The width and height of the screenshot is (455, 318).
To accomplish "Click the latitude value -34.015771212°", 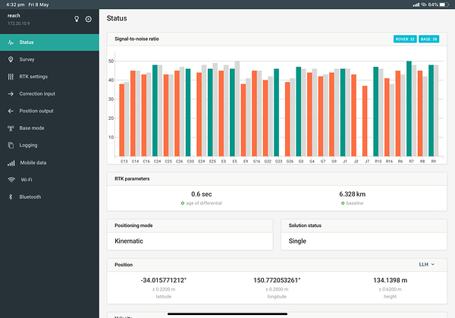I will [164, 280].
